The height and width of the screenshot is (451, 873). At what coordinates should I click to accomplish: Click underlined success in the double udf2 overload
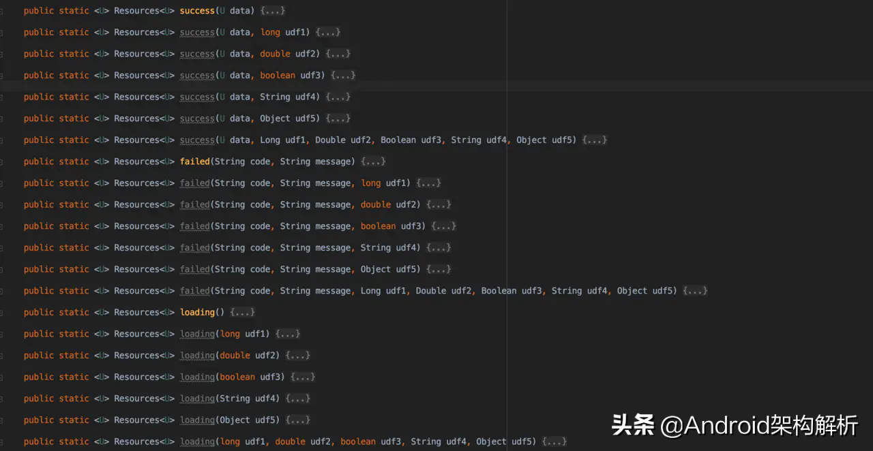click(197, 54)
